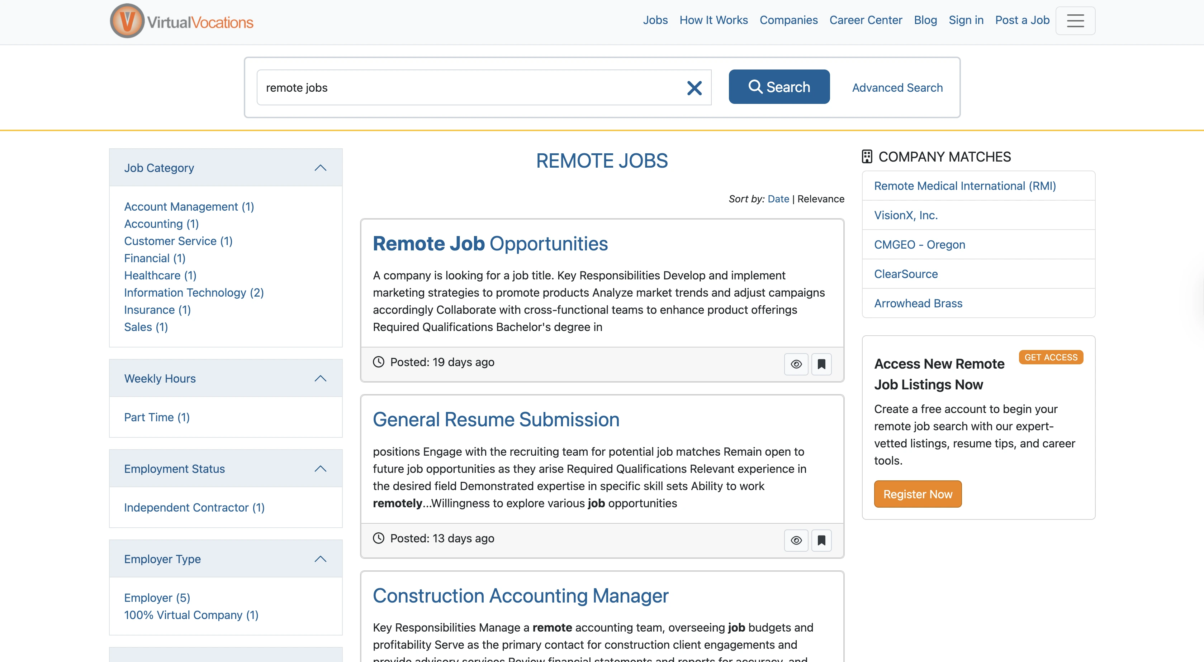
Task: Bookmark the Remote Job Opportunities listing
Action: (821, 364)
